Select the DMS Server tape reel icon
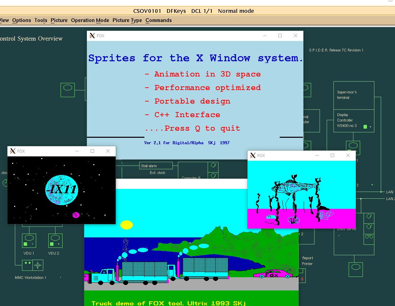 click(x=369, y=237)
